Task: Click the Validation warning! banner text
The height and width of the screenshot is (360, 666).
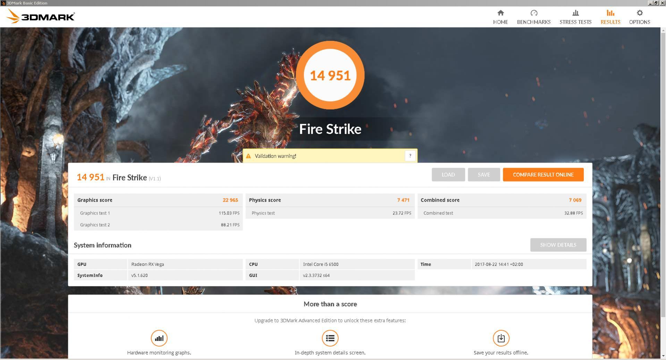Action: click(x=275, y=156)
